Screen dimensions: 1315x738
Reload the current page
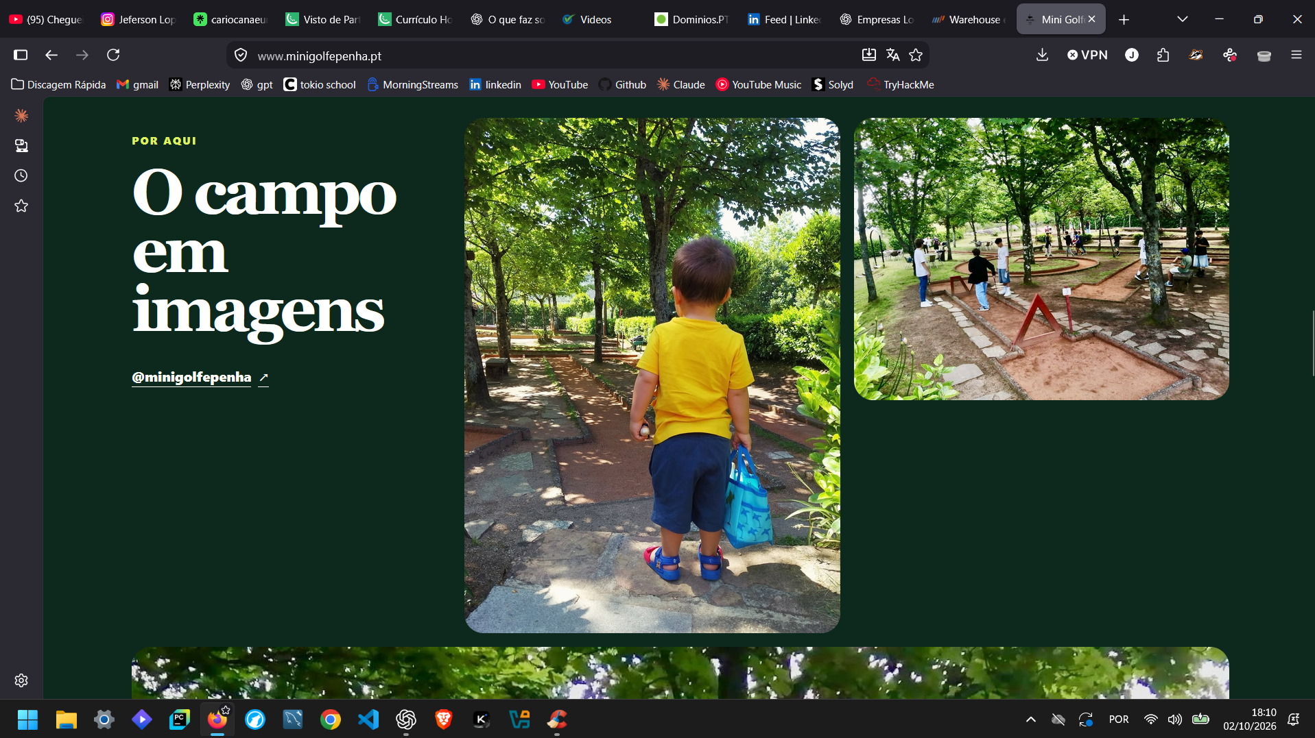pos(113,55)
